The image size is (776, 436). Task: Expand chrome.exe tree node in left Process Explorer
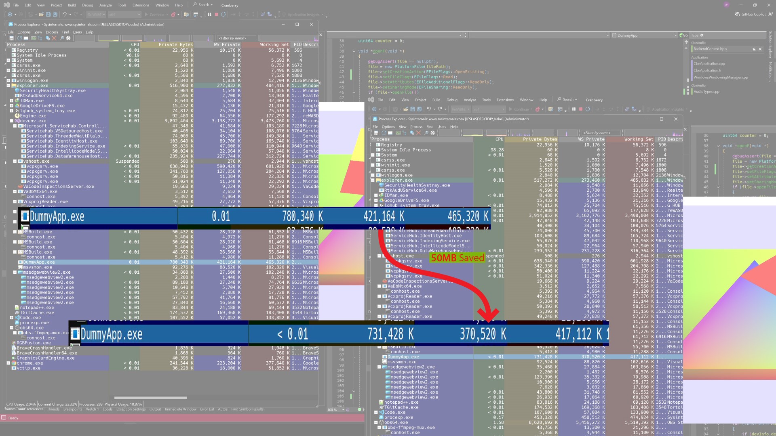click(x=8, y=363)
